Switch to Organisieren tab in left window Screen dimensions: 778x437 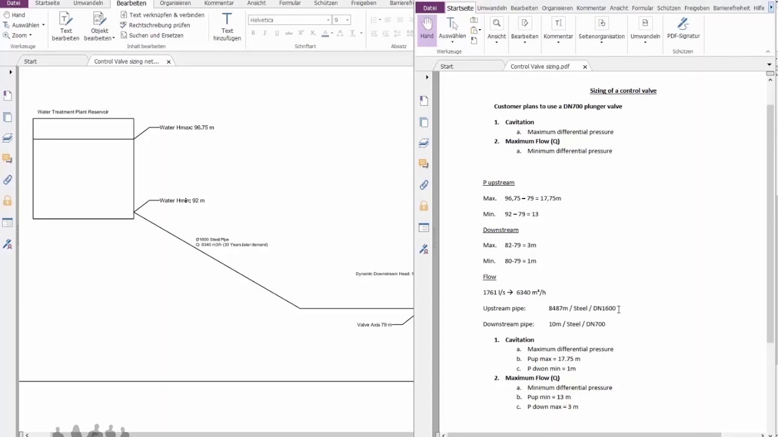click(x=175, y=3)
